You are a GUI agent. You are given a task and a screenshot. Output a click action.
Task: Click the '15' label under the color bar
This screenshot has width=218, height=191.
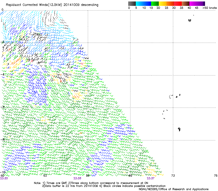pyautogui.click(x=151, y=8)
